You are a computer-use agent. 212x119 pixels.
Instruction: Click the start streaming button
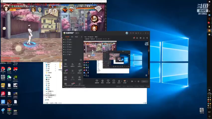pos(144,81)
